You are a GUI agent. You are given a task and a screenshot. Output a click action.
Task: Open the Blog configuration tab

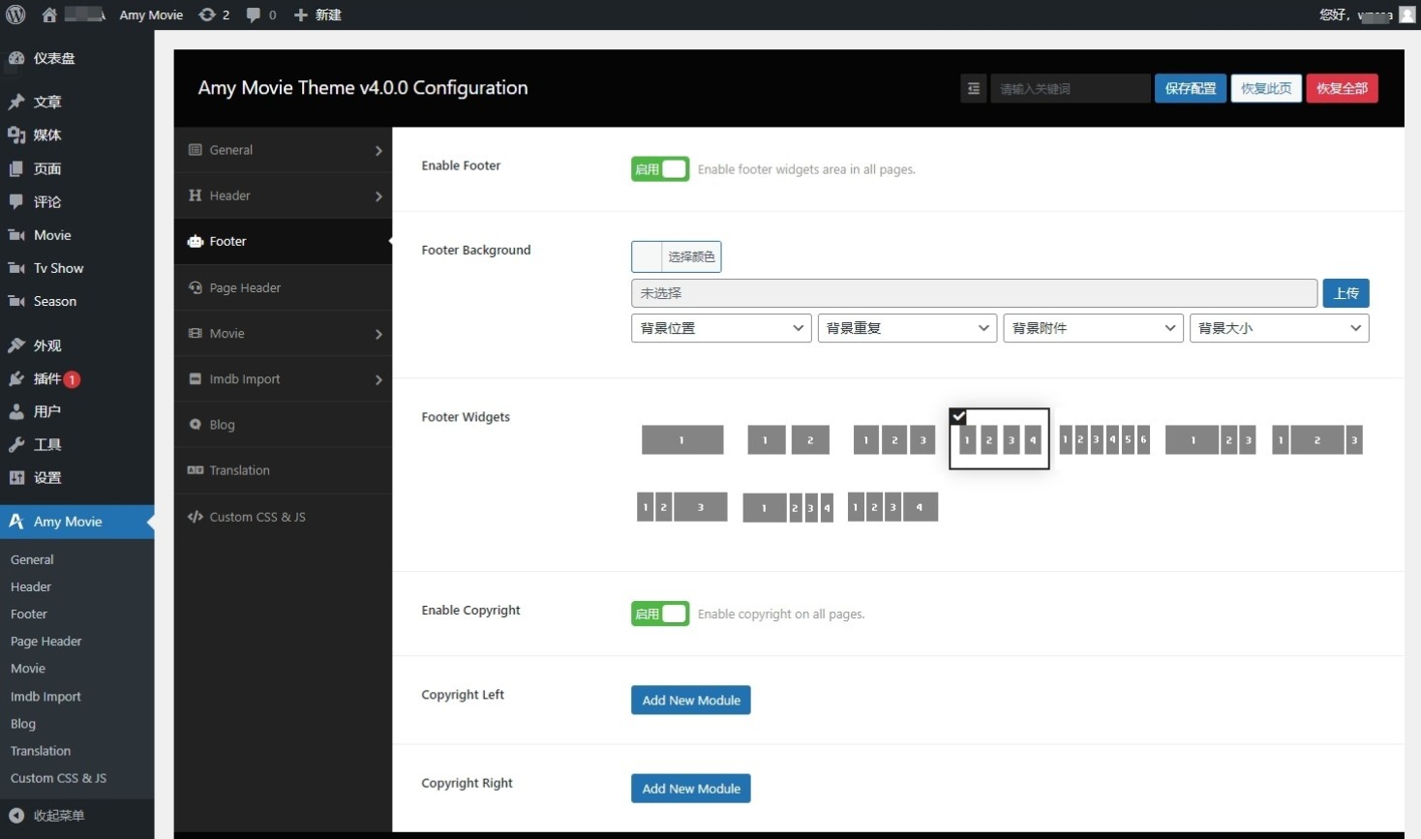[x=283, y=425]
